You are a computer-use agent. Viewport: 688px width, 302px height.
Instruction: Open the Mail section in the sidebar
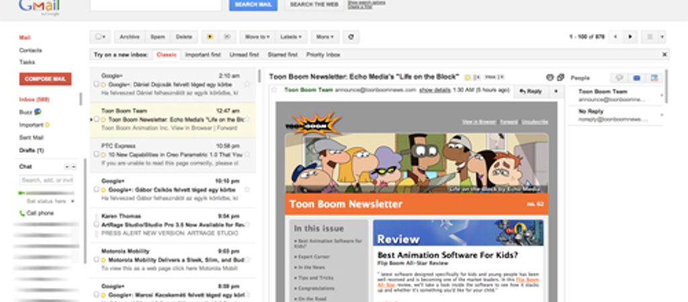25,38
